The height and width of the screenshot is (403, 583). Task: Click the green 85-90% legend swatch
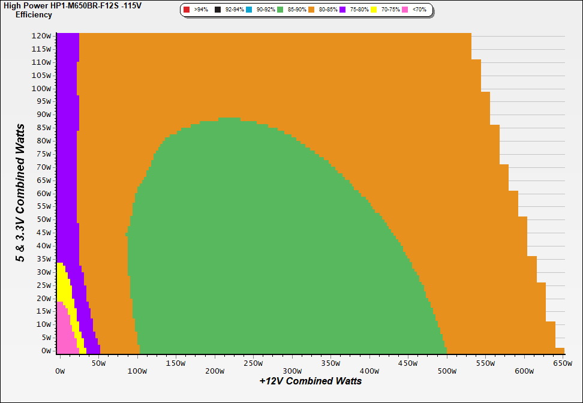[x=280, y=10]
